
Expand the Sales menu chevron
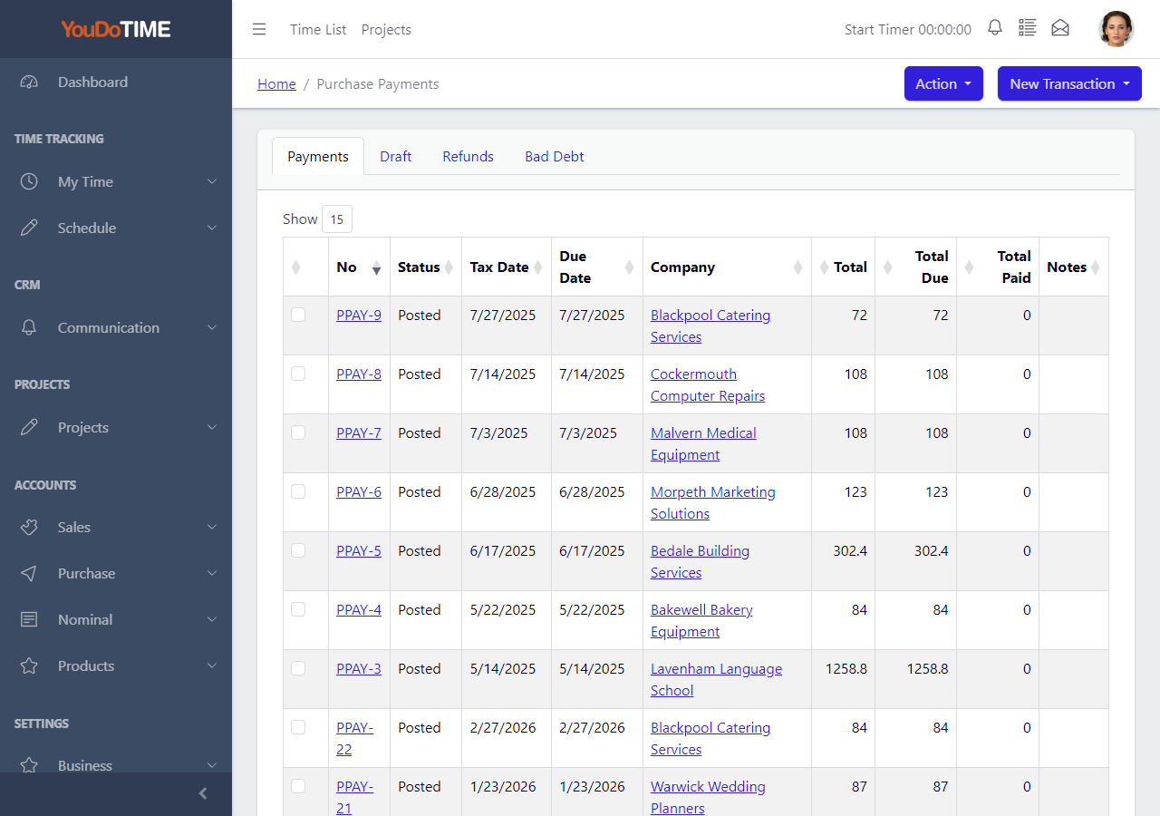coord(212,527)
